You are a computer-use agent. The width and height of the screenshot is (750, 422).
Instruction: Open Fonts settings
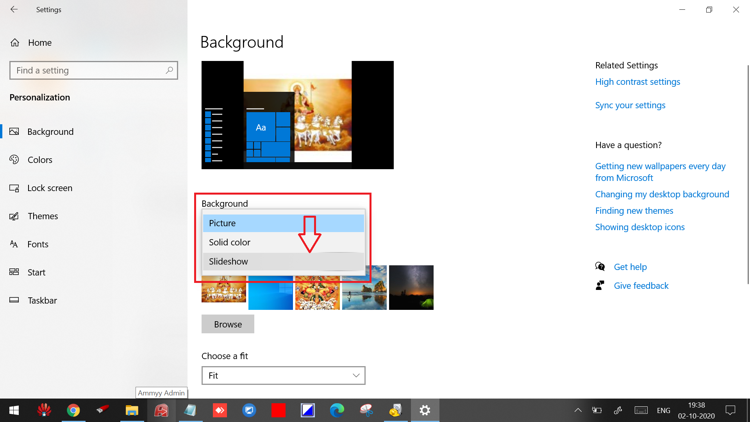38,244
